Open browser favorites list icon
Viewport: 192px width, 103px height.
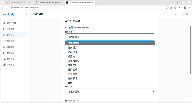[x=180, y=8]
